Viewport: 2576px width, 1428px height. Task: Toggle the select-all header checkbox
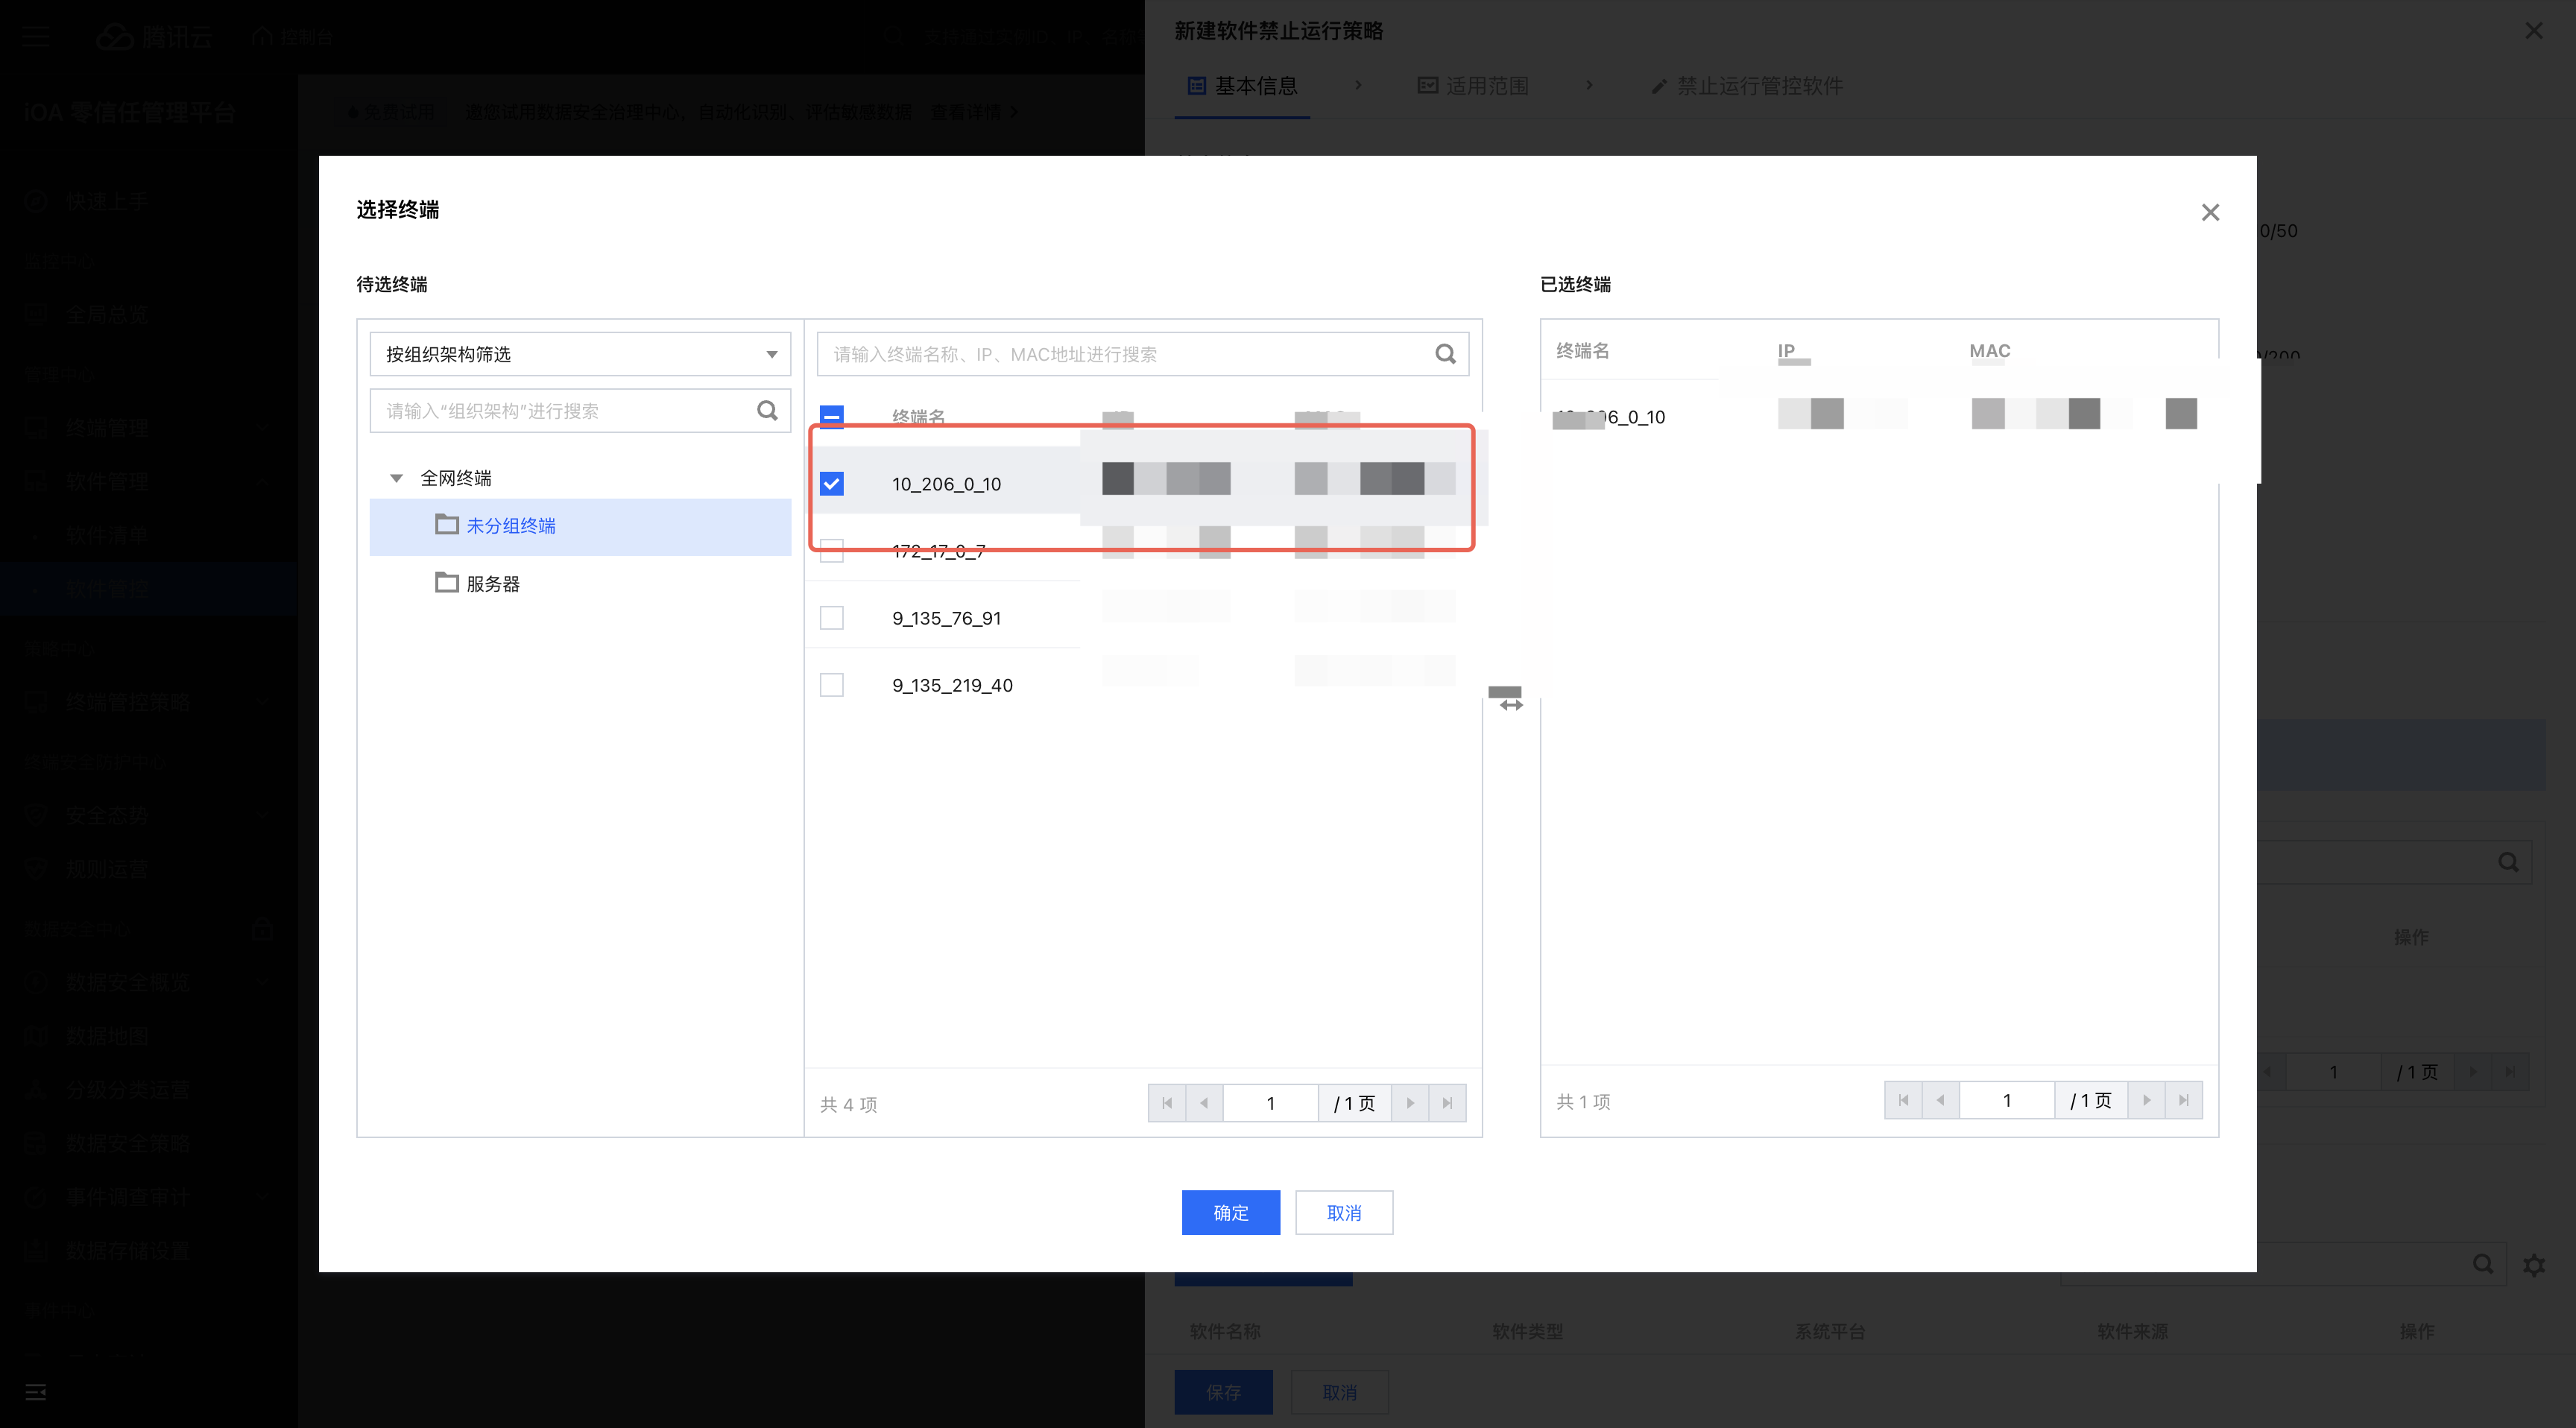coord(831,416)
